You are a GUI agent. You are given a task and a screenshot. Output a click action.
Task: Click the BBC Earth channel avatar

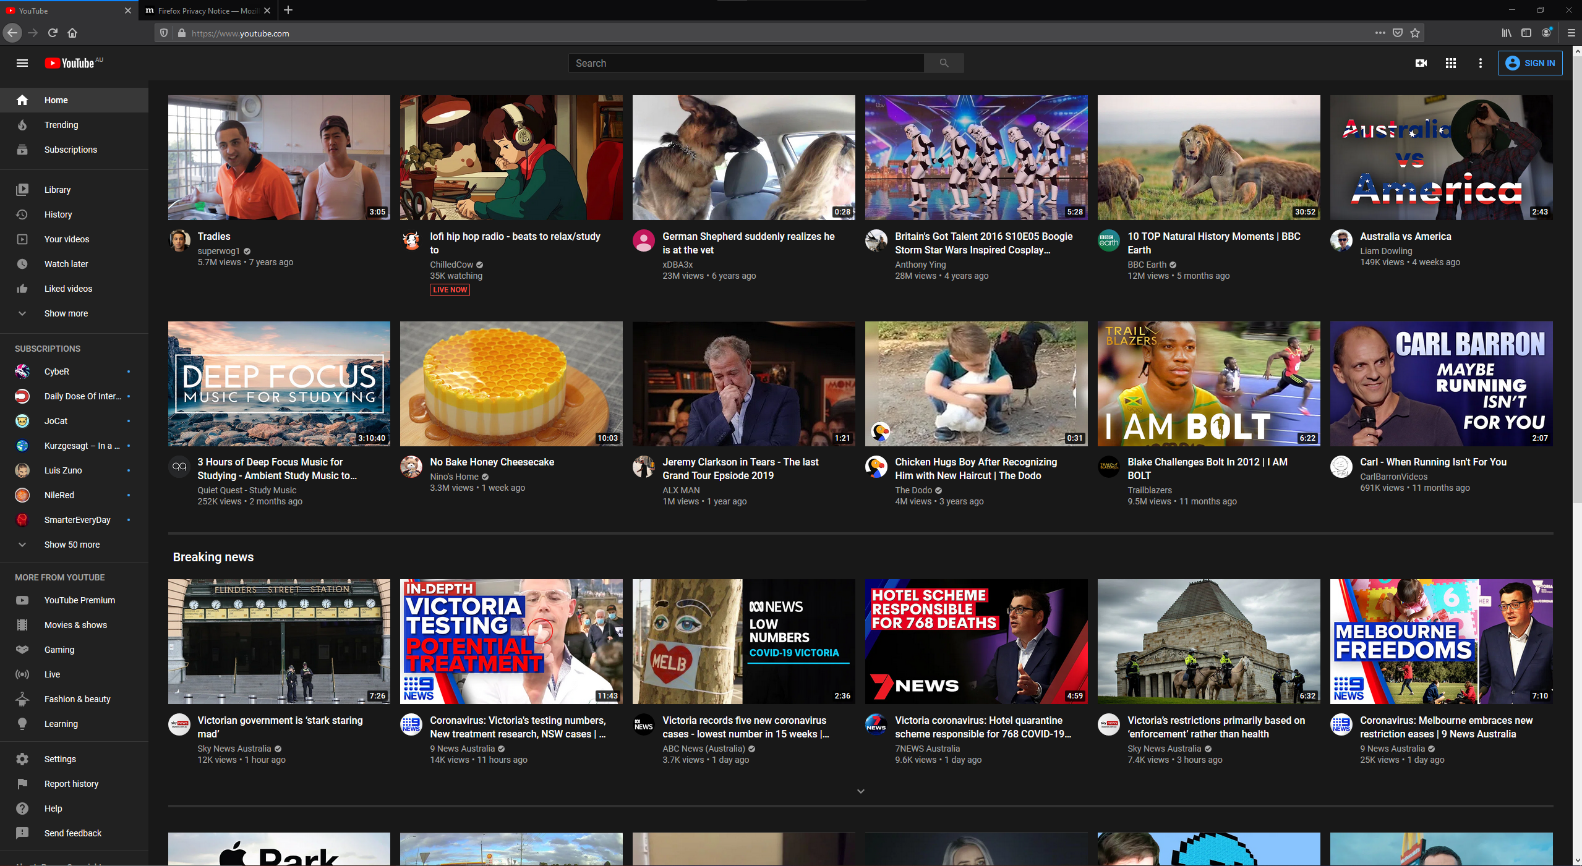point(1108,240)
